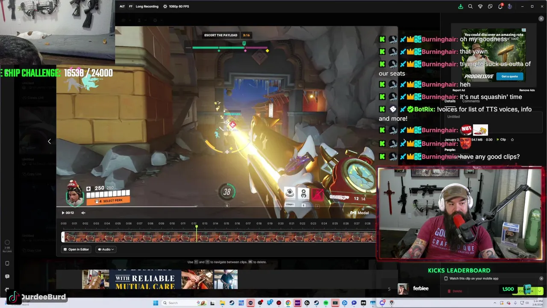Screen dimensions: 547x308
Task: Click the Remove Ads link
Action: [527, 90]
